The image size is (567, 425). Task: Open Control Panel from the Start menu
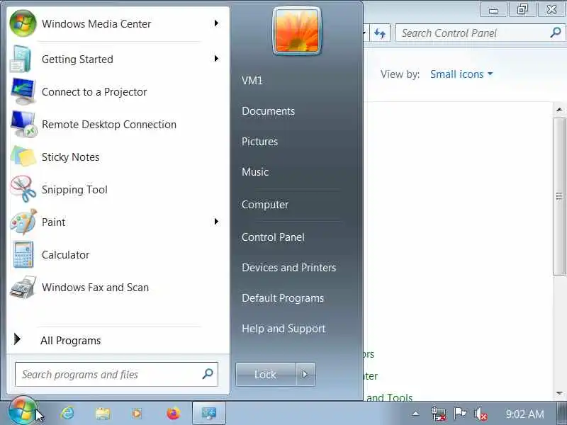273,237
